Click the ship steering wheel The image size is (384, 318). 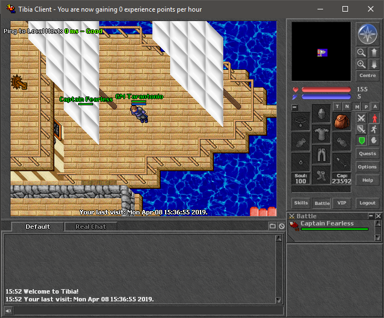[19, 83]
